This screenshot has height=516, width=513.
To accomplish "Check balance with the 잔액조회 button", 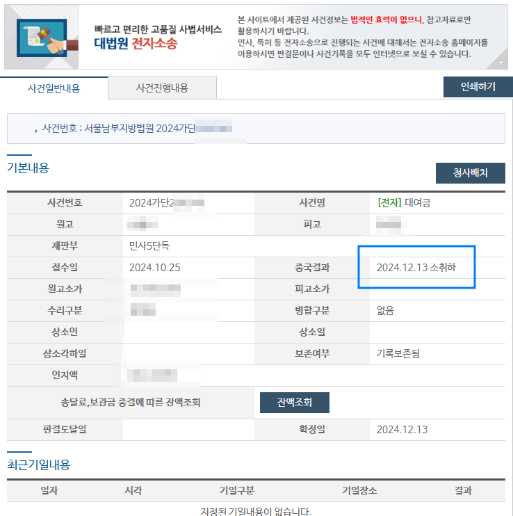I will [294, 403].
